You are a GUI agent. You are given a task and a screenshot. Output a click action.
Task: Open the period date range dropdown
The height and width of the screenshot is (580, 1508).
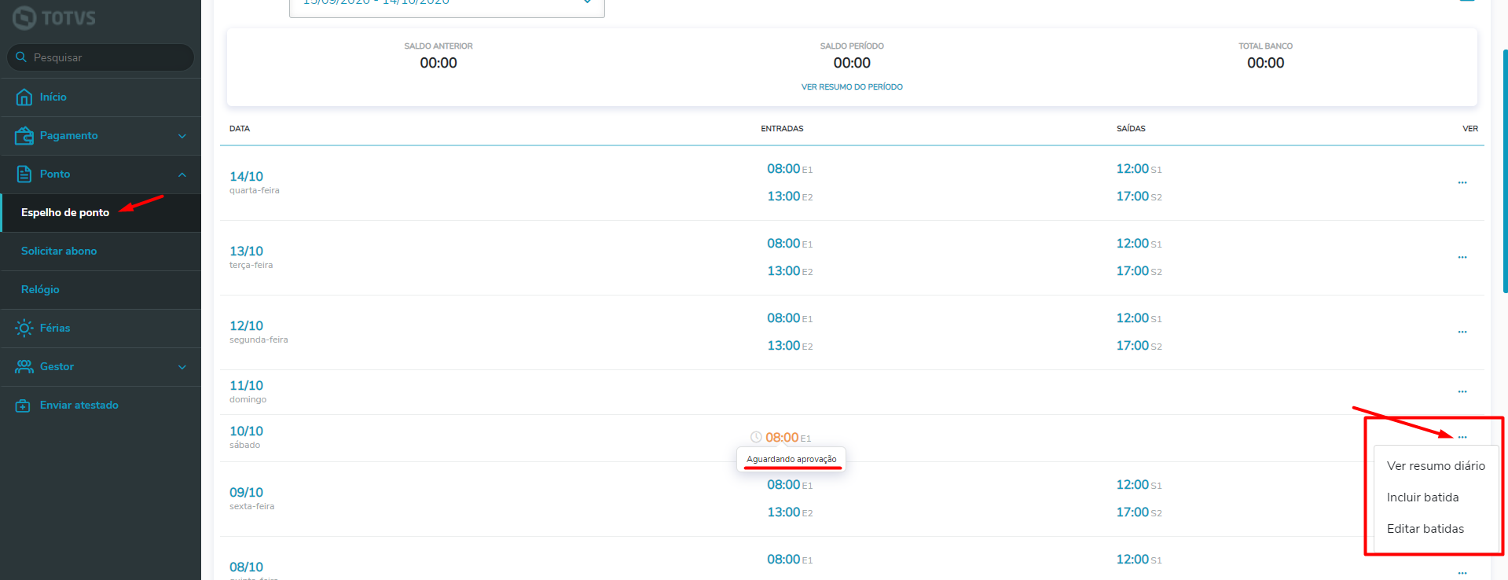click(x=446, y=6)
